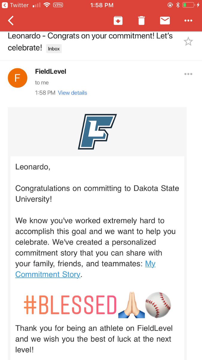
Task: Tap the FieldLevel logo image
Action: tap(97, 131)
